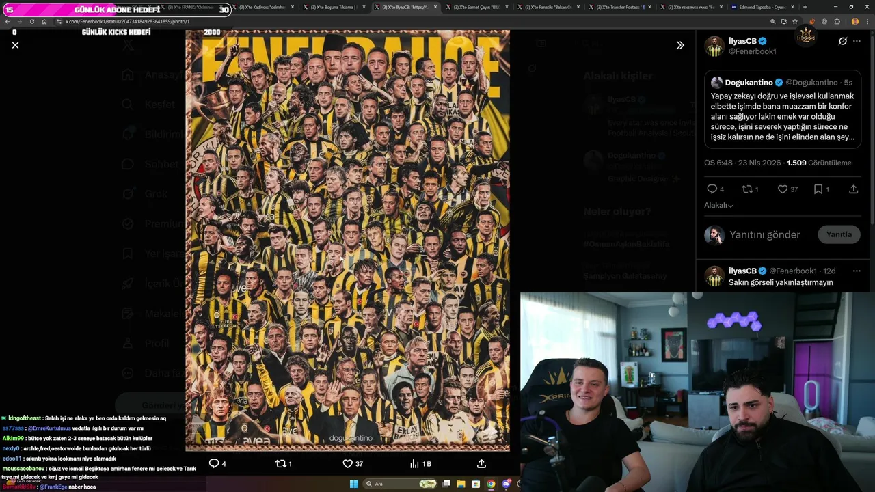The image size is (875, 492).
Task: Open a new browser tab with plus
Action: coord(805,7)
